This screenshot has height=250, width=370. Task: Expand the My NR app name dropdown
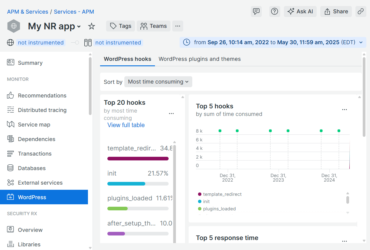point(79,27)
